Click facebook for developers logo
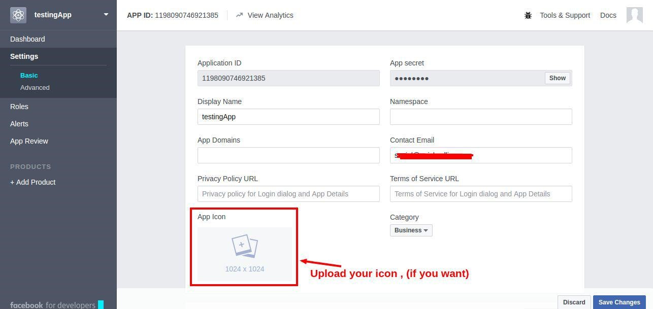This screenshot has width=653, height=309. (x=56, y=305)
